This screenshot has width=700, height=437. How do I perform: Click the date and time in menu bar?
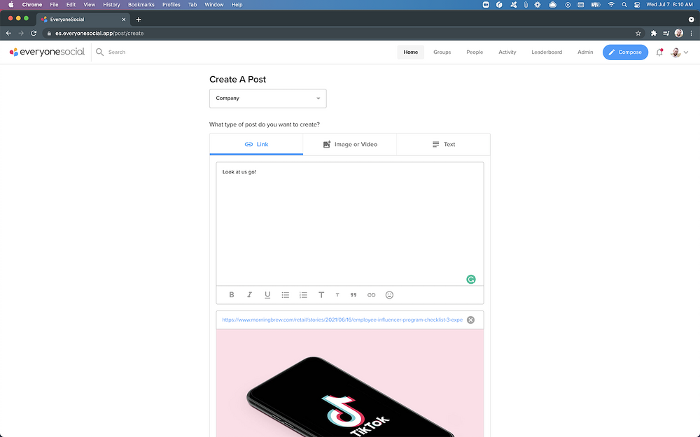coord(669,4)
